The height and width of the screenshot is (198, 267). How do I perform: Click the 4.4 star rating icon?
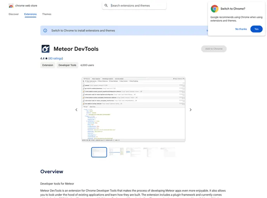click(x=46, y=58)
